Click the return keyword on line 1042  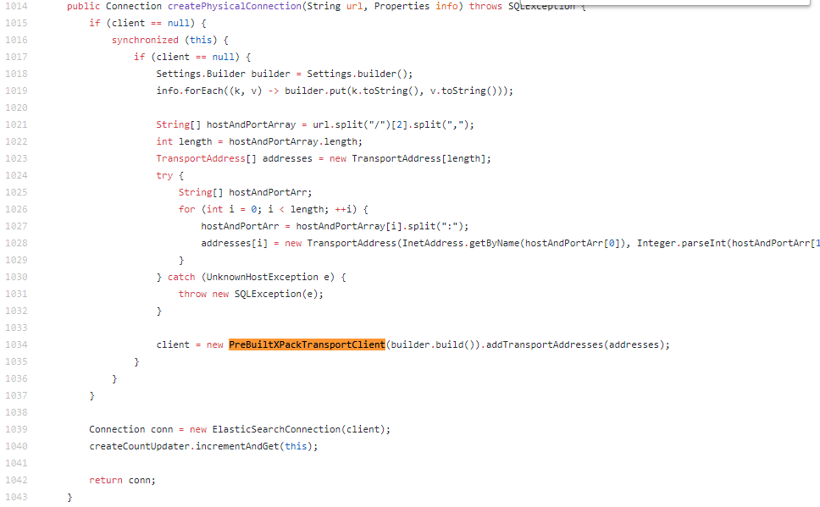pos(106,481)
